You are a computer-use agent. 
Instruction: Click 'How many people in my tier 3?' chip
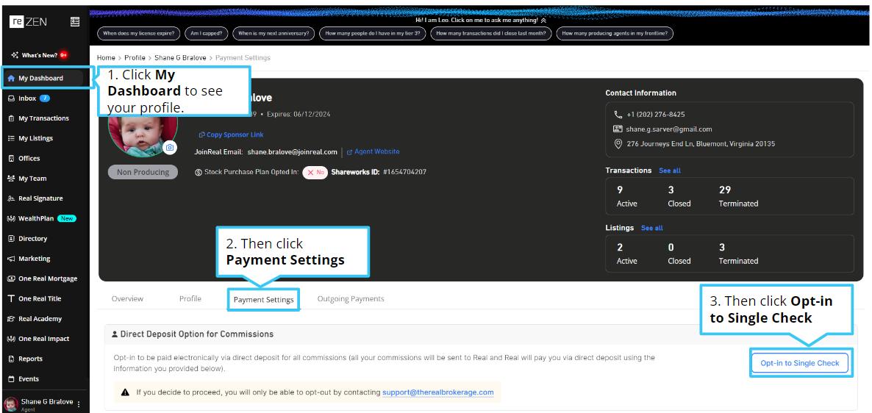pos(373,33)
